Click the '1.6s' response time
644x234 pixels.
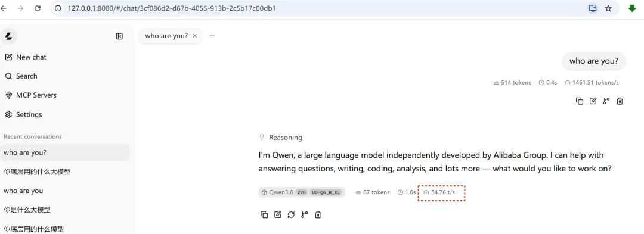407,192
